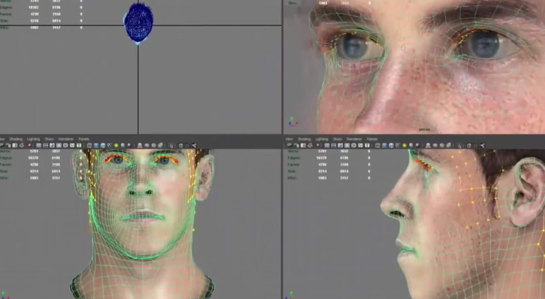The width and height of the screenshot is (545, 299).
Task: Click wireframe cube icon in front-view panel toolbar
Action: tap(89, 146)
